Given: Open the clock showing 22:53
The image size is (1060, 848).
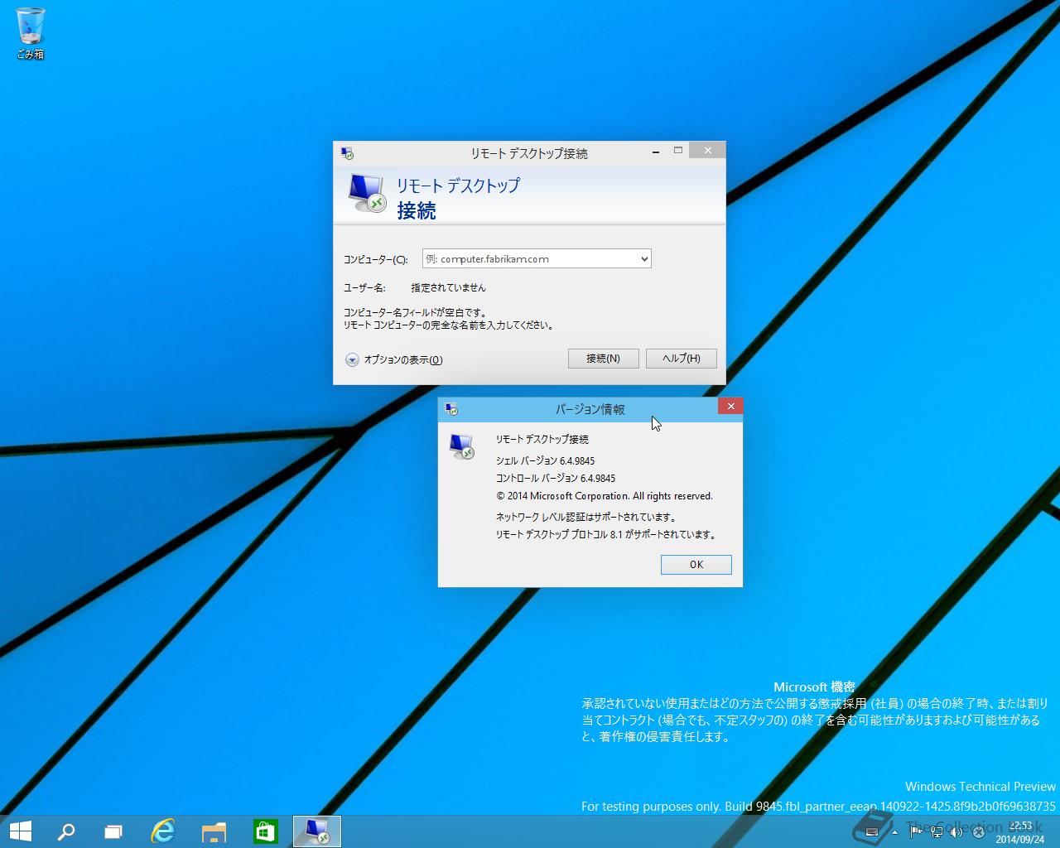Looking at the screenshot, I should 1019,832.
